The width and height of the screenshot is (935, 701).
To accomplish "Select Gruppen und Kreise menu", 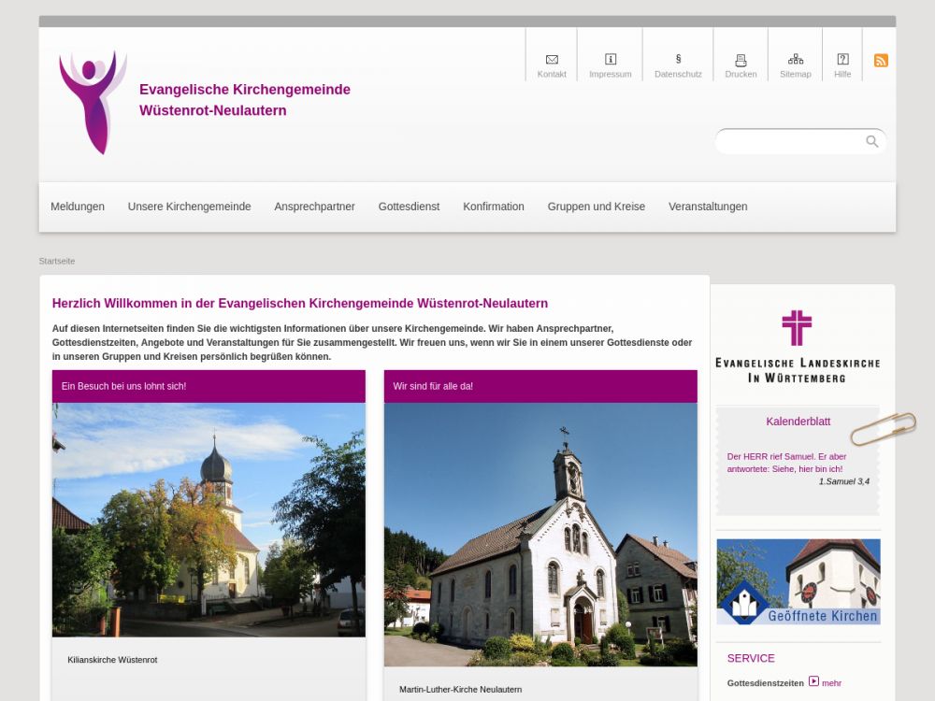I will (597, 207).
